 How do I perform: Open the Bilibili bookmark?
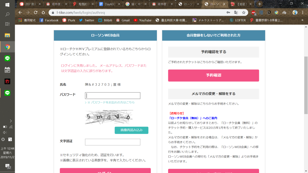[x=105, y=20]
